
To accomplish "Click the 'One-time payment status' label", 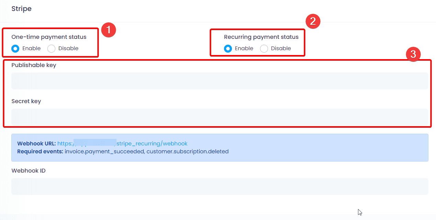I will (49, 37).
